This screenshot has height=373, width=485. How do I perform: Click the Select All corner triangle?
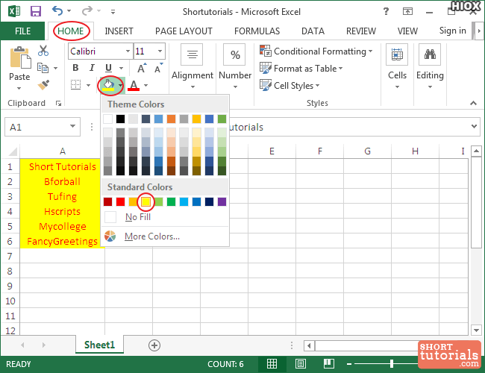coord(13,151)
